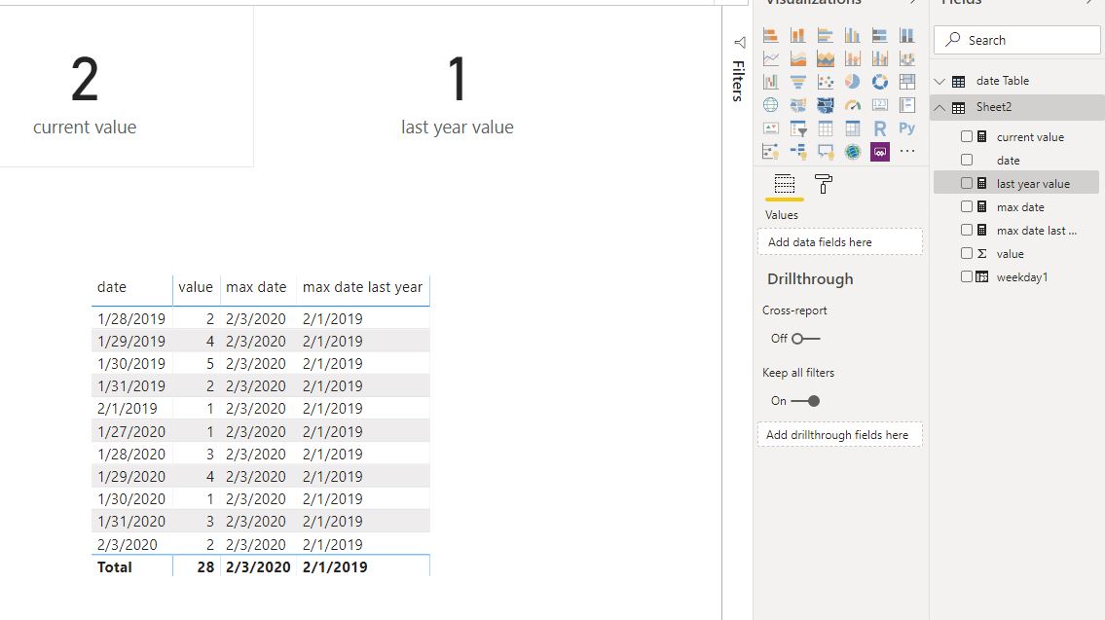Viewport: 1105px width, 620px height.
Task: Turn off the Keep all filters toggle
Action: point(805,401)
